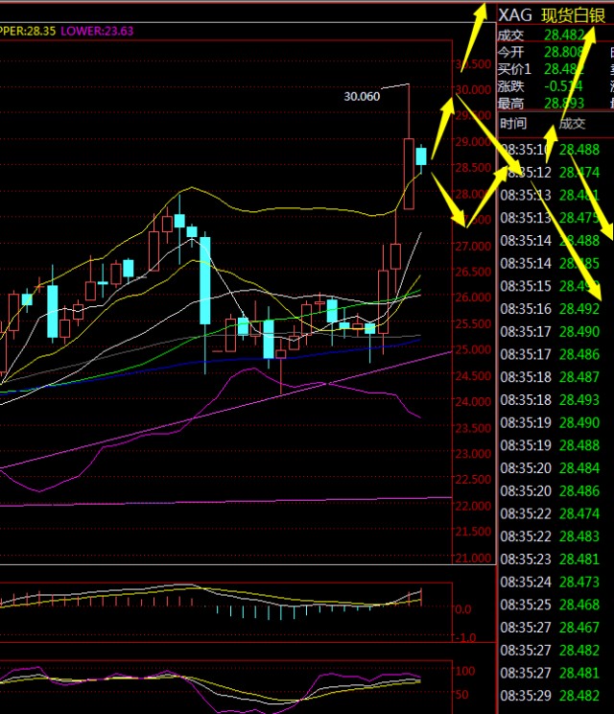Select the 今开 opening price 28.808
614x714 pixels.
(564, 52)
